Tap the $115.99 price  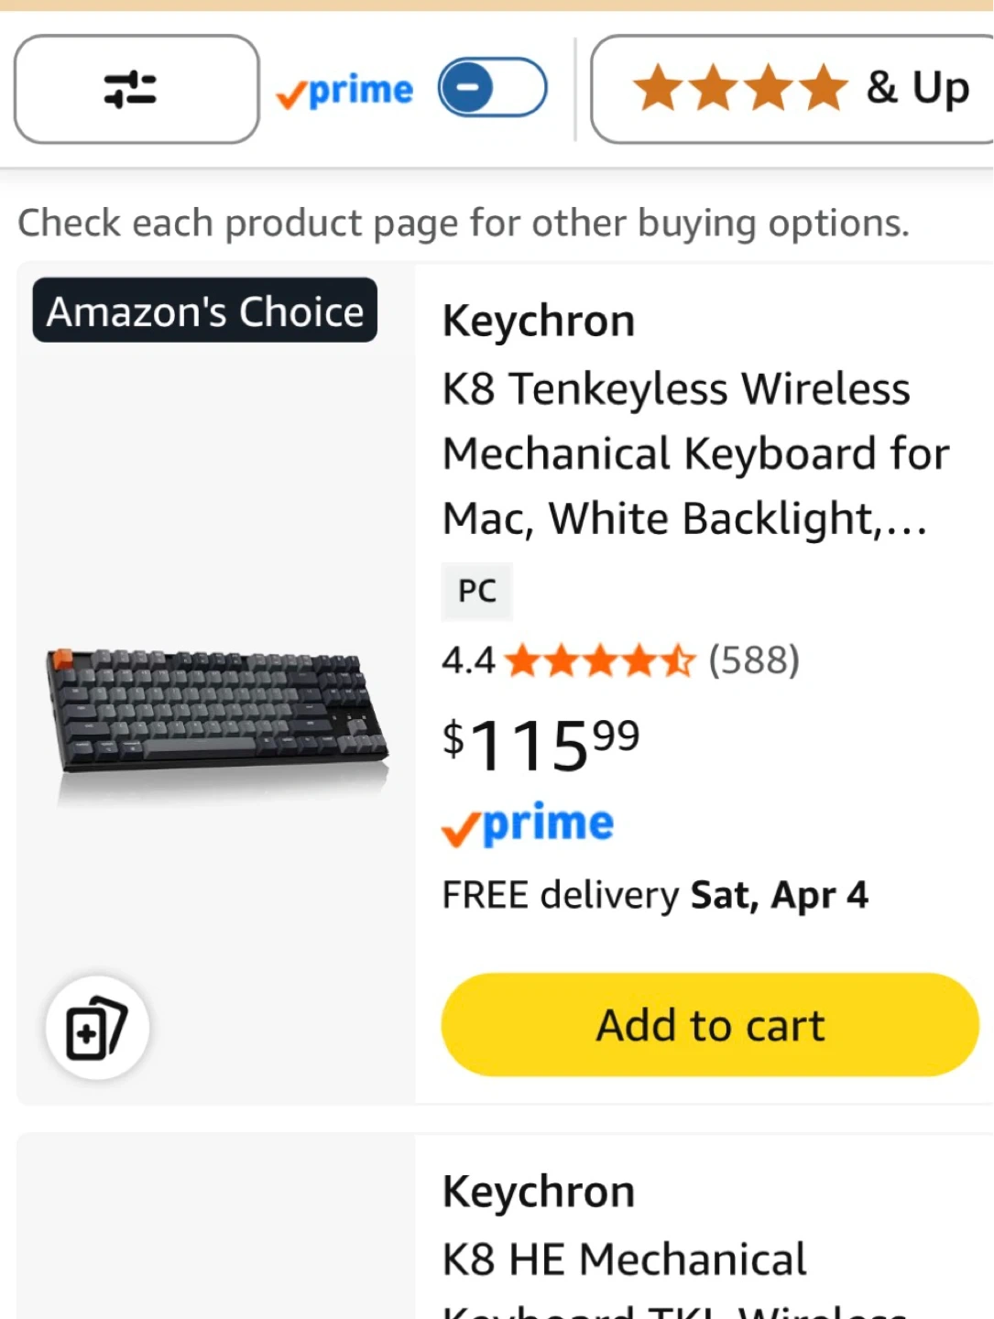point(541,744)
